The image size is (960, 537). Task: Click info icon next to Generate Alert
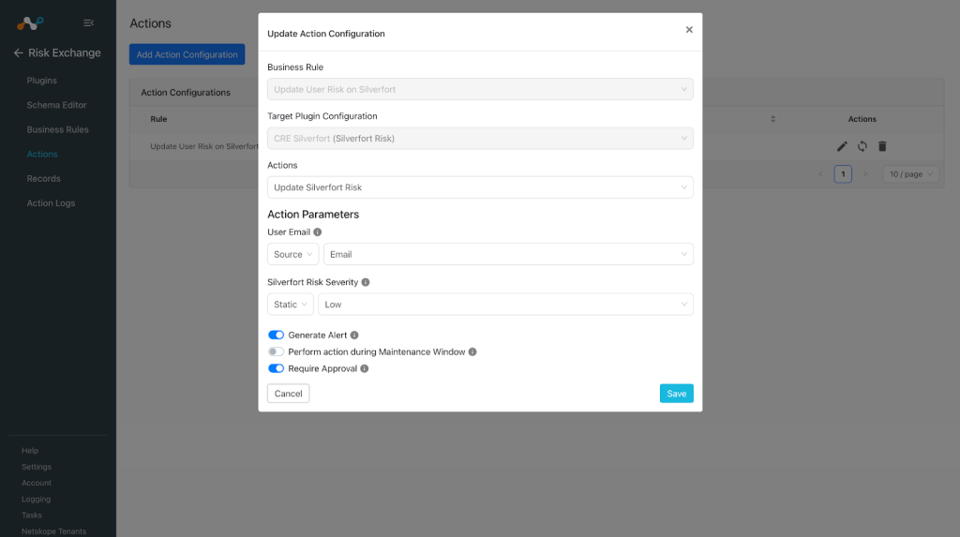(x=354, y=335)
